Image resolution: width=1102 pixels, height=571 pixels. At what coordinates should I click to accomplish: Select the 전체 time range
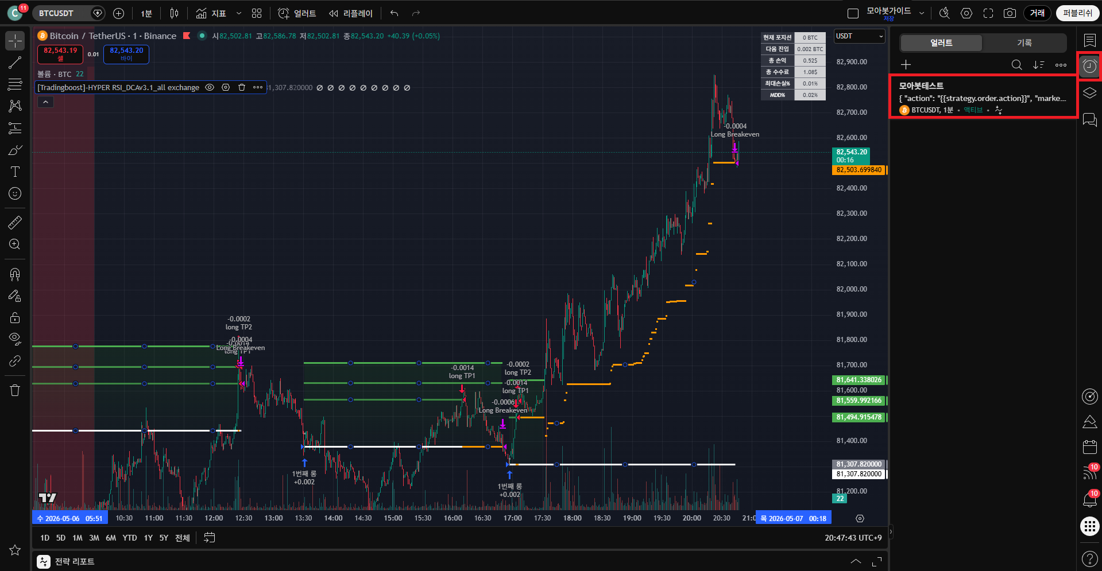click(x=182, y=538)
